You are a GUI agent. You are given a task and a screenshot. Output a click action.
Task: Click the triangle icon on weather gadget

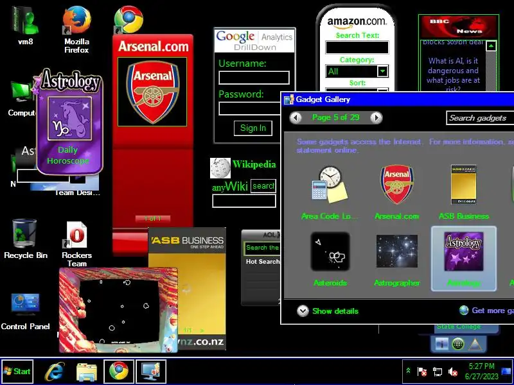click(x=475, y=344)
